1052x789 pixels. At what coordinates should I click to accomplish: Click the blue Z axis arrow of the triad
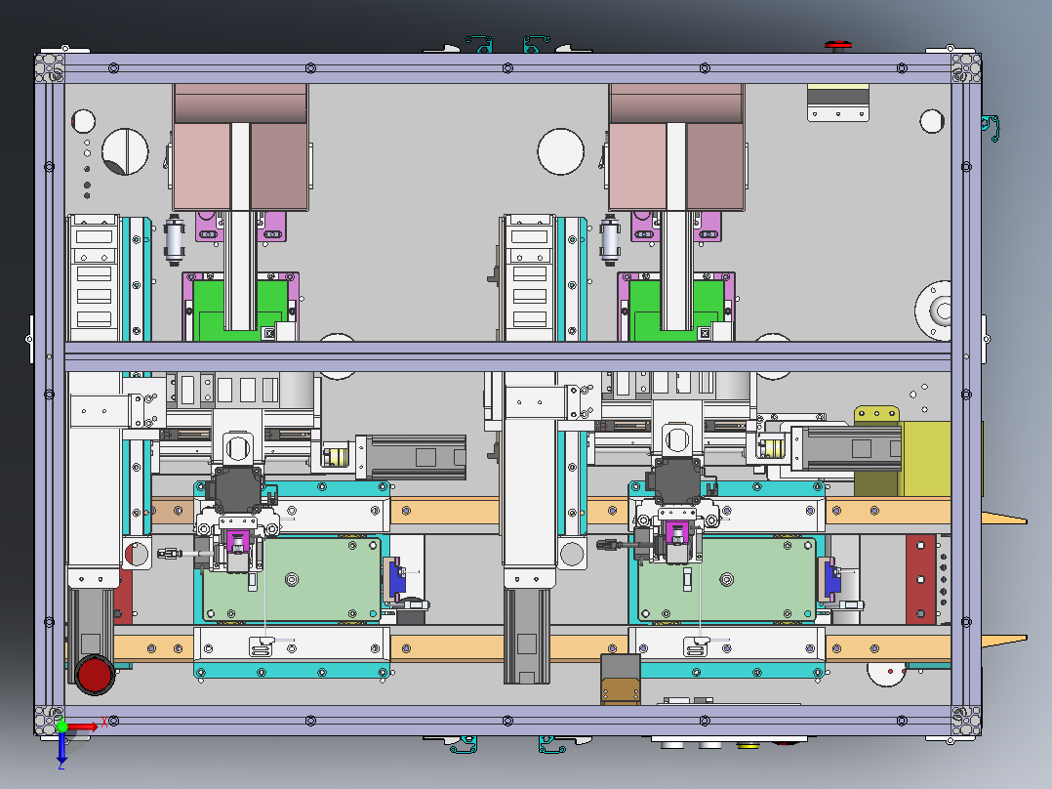pyautogui.click(x=61, y=747)
